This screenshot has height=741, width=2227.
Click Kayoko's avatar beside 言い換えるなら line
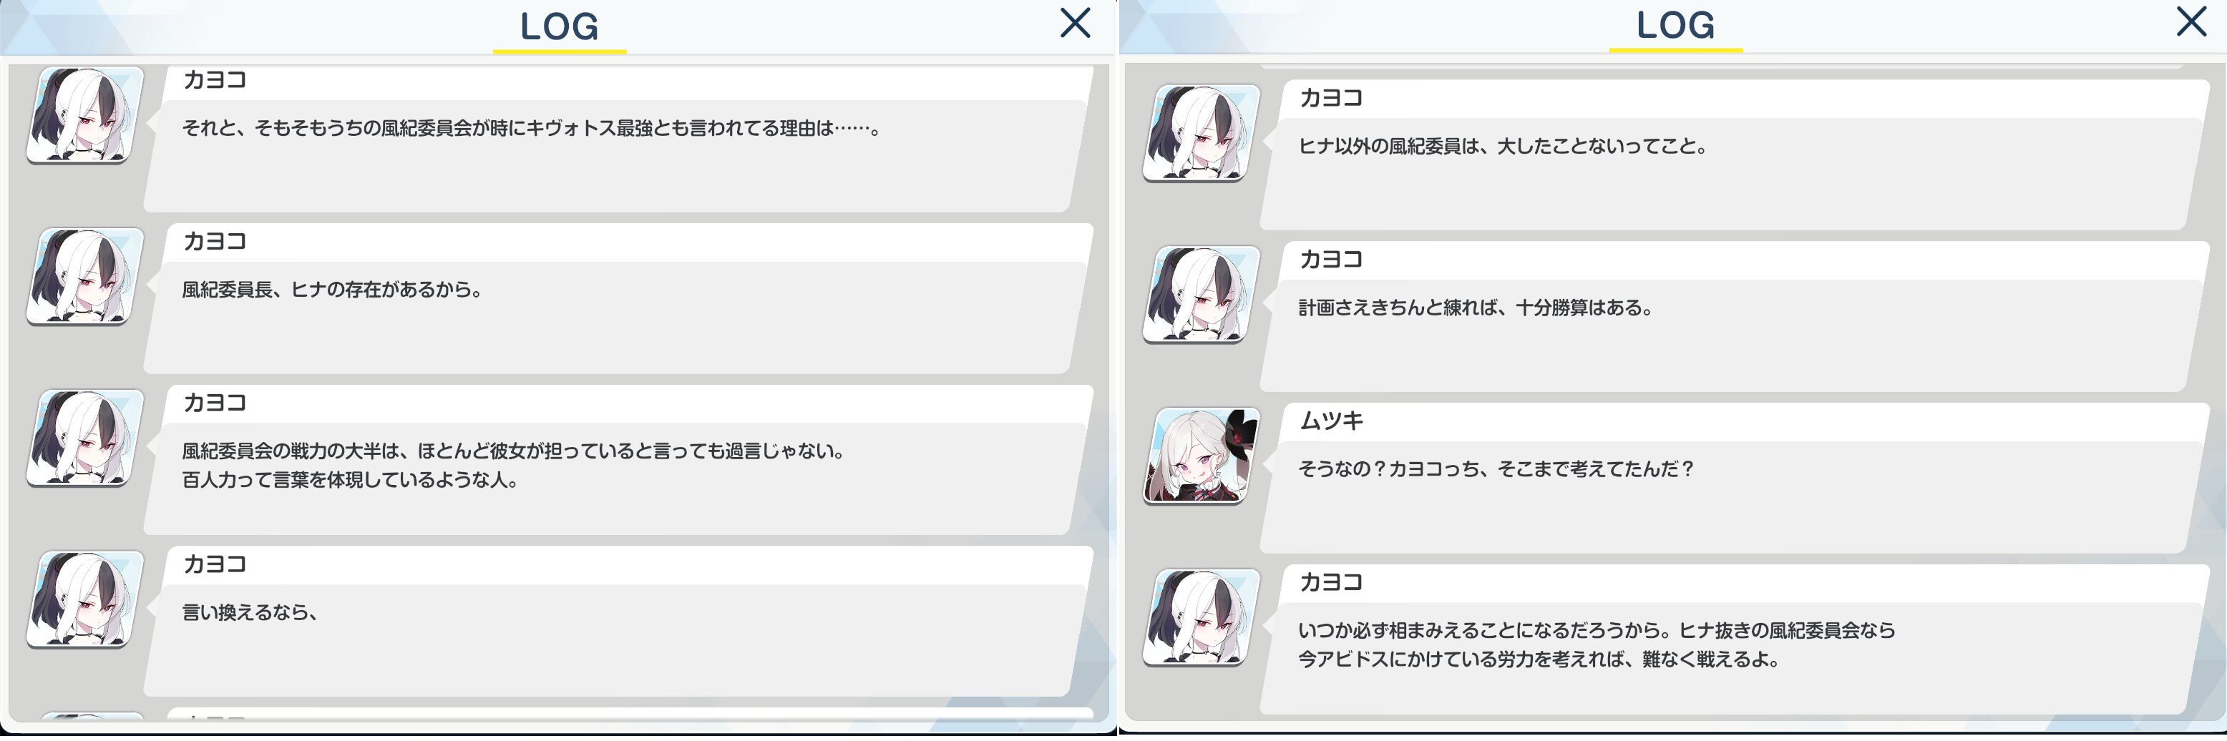(84, 599)
